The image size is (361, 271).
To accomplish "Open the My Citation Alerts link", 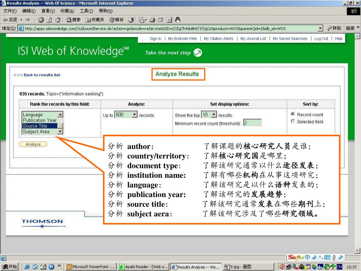I will click(x=219, y=38).
